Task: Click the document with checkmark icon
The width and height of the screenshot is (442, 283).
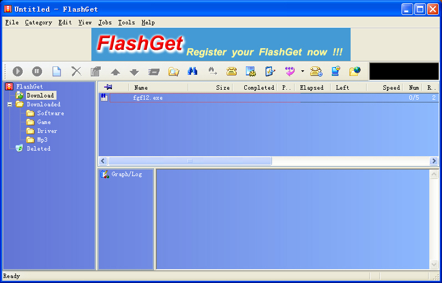Action: 270,71
